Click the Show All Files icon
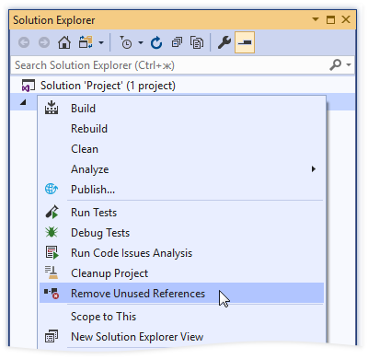Image resolution: width=368 pixels, height=359 pixels. pos(197,42)
